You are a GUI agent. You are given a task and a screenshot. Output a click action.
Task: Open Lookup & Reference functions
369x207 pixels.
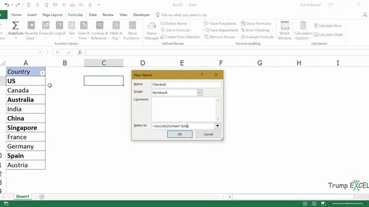(100, 30)
